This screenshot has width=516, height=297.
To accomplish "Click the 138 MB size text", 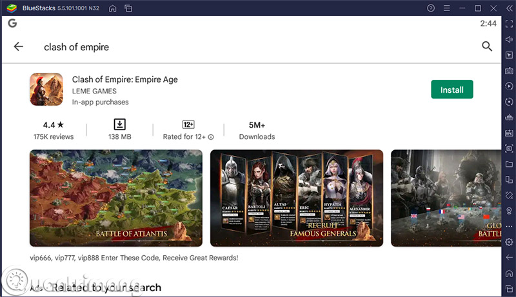I will 120,137.
